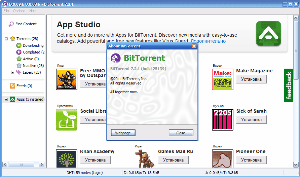
Task: Select Inactive (28) in the sidebar
Action: pos(33,66)
